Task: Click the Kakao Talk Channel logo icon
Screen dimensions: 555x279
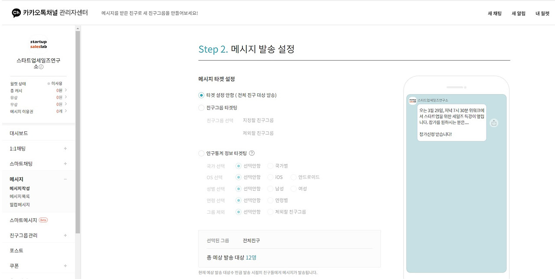Action: [16, 12]
